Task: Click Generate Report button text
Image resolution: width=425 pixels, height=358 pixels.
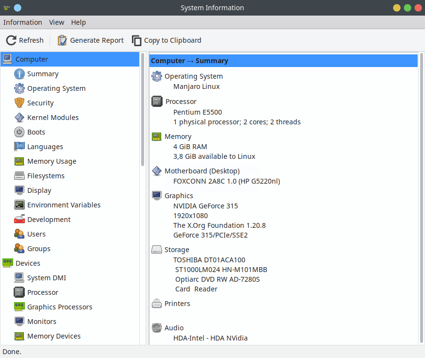Action: click(x=97, y=40)
